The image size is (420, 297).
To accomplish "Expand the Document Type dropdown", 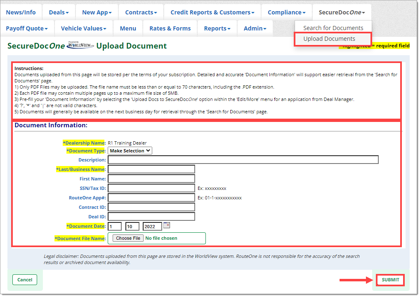I will pos(130,151).
